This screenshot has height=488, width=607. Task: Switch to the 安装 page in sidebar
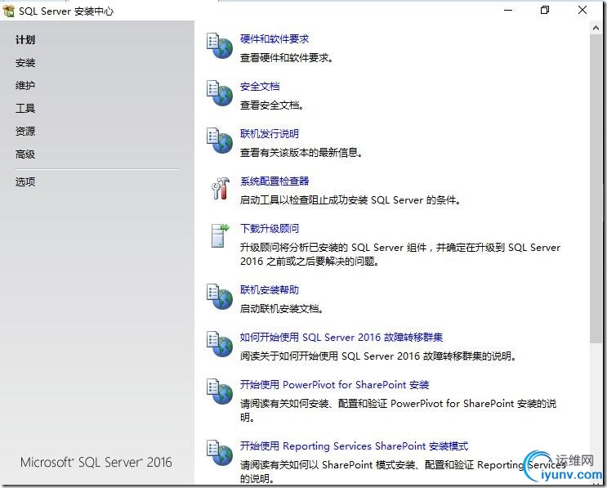(25, 63)
